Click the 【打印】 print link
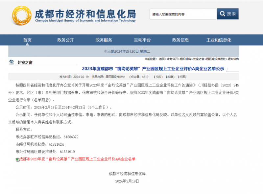Viewport: 263px width, 194px height. coord(158,77)
